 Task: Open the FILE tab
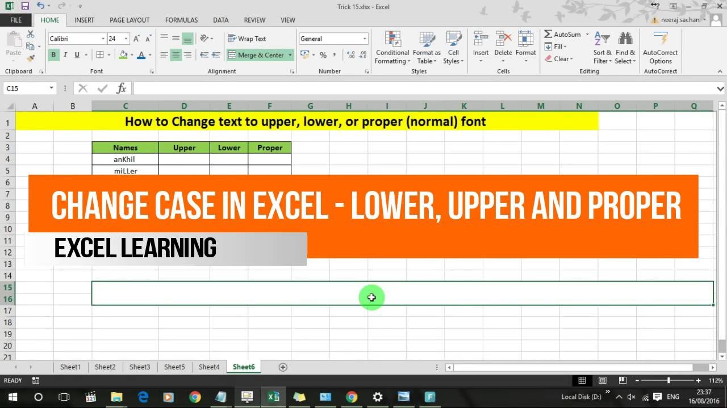[x=16, y=20]
